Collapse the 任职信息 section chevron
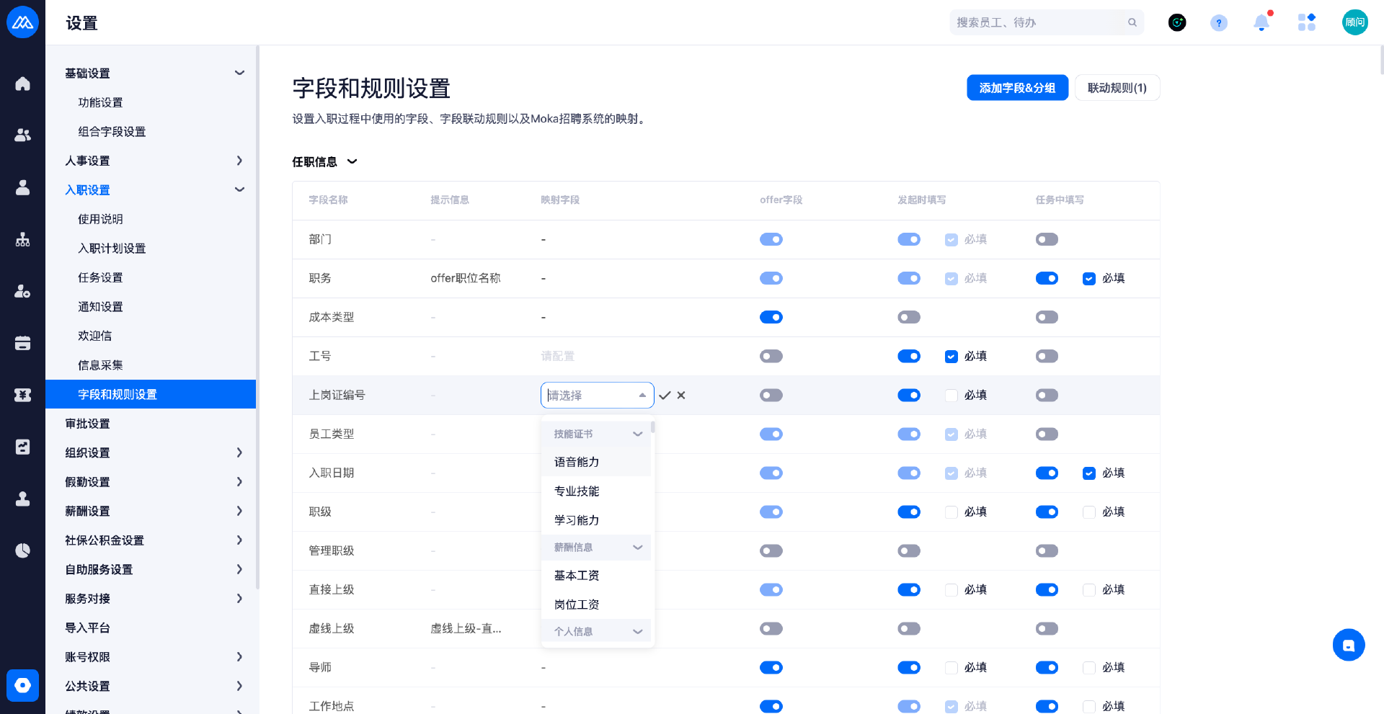This screenshot has width=1384, height=714. (x=352, y=162)
